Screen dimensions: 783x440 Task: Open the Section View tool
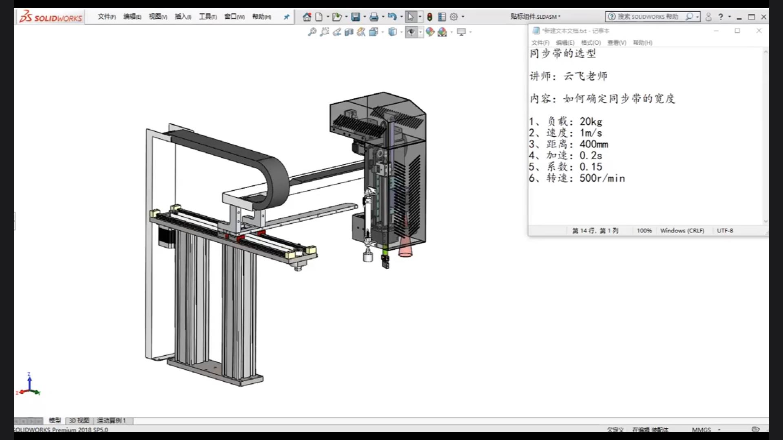[x=349, y=32]
